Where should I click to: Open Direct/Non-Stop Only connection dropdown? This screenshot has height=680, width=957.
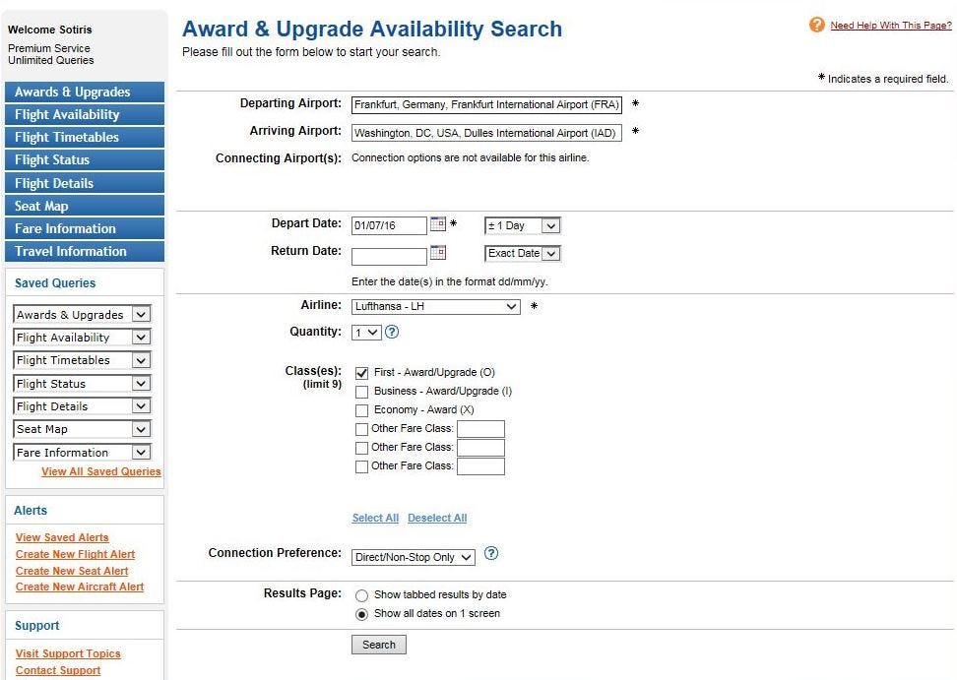tap(414, 557)
